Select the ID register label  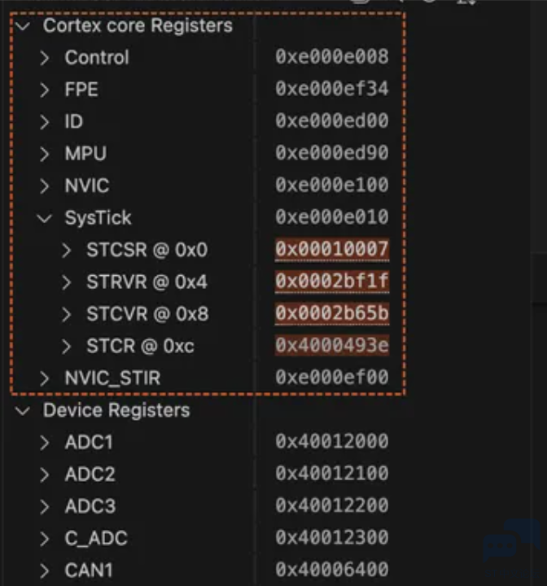tap(74, 122)
